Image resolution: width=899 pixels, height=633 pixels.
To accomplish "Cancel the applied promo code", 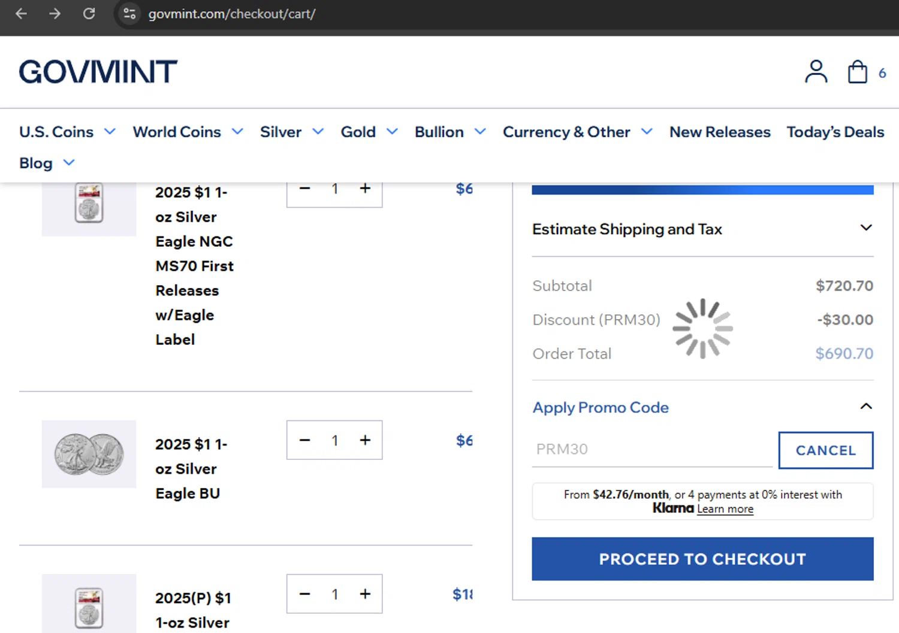I will click(825, 450).
